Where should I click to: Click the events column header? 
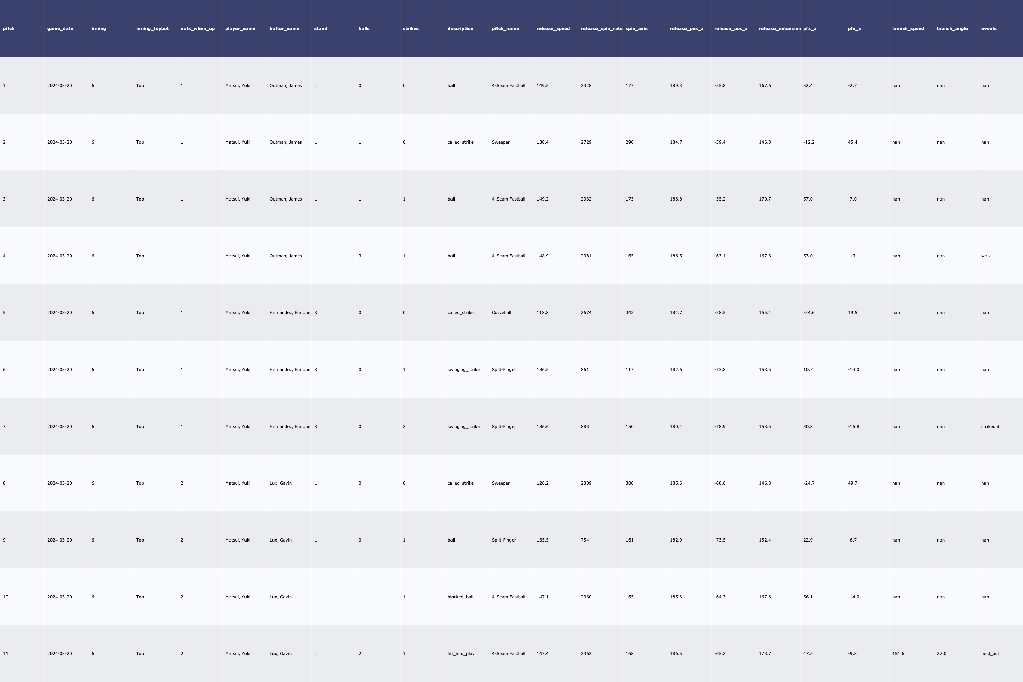(x=989, y=29)
